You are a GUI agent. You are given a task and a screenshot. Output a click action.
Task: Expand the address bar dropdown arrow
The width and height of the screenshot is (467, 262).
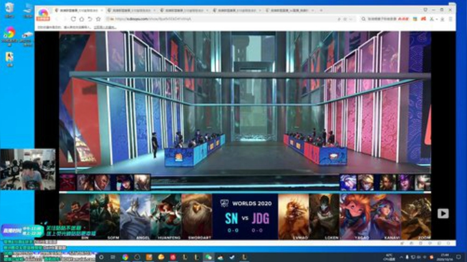click(351, 19)
